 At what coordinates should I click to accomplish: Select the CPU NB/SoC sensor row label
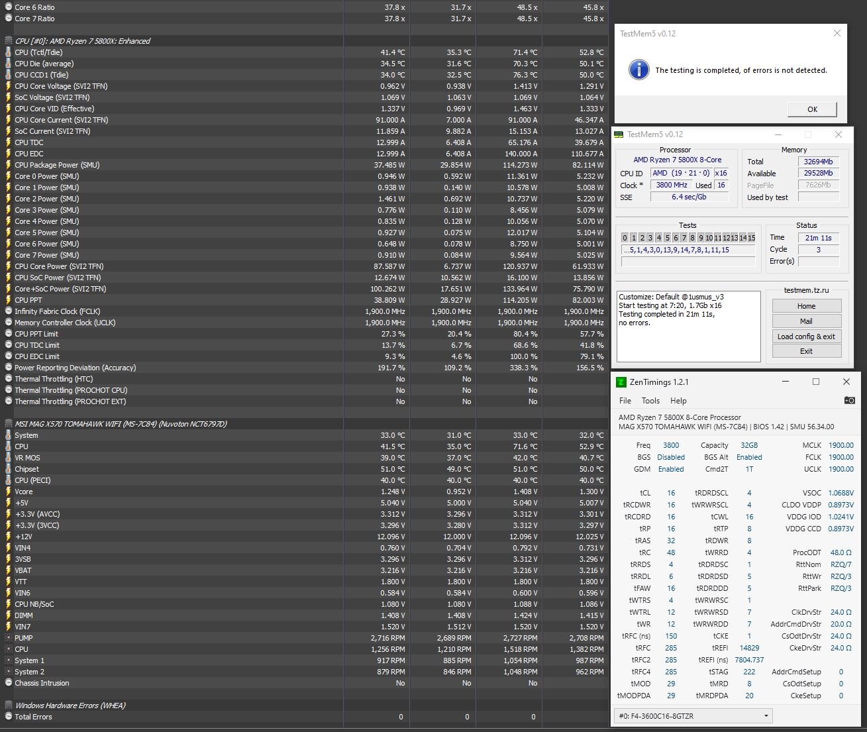tap(34, 604)
